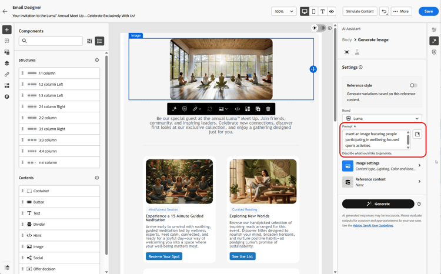This screenshot has height=274, width=441.
Task: Switch to mobile preview mode
Action: 313,11
